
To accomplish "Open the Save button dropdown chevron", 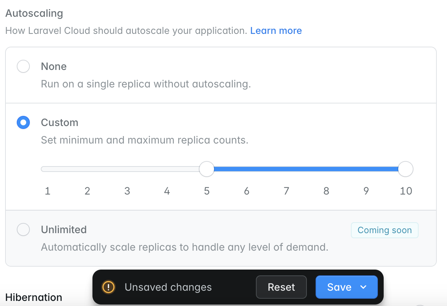I will point(363,287).
